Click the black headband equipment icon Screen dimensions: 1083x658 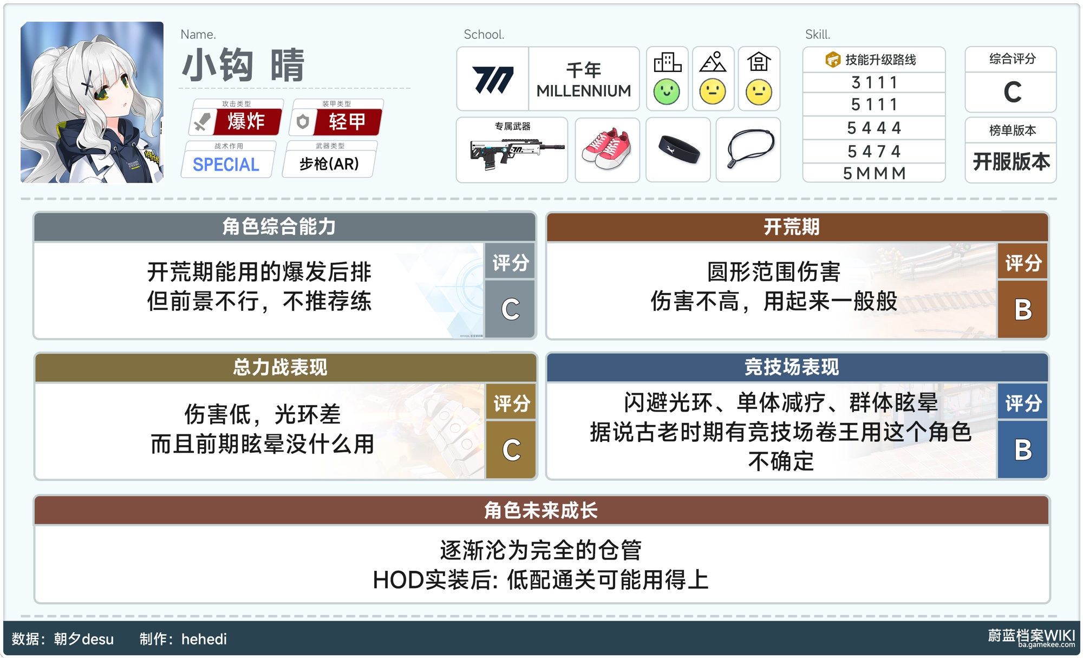678,149
